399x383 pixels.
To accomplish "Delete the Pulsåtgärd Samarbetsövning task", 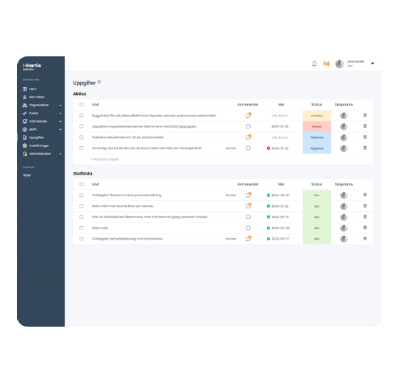I will point(365,239).
